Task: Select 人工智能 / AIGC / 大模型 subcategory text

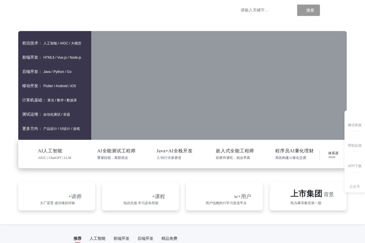Action: (62, 43)
